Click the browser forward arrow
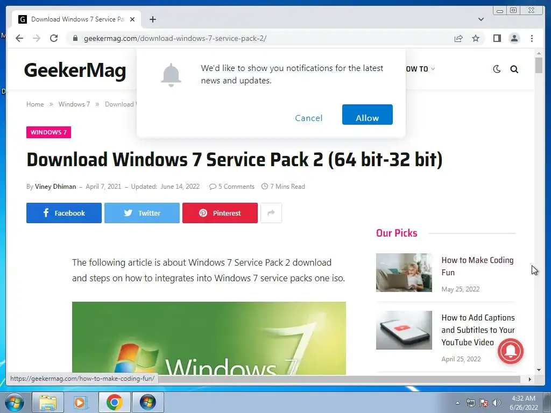This screenshot has width=551, height=413. [x=37, y=38]
